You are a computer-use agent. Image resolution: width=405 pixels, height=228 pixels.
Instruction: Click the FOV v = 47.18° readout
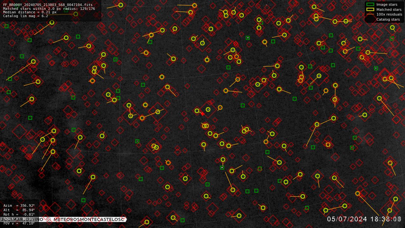point(19,223)
